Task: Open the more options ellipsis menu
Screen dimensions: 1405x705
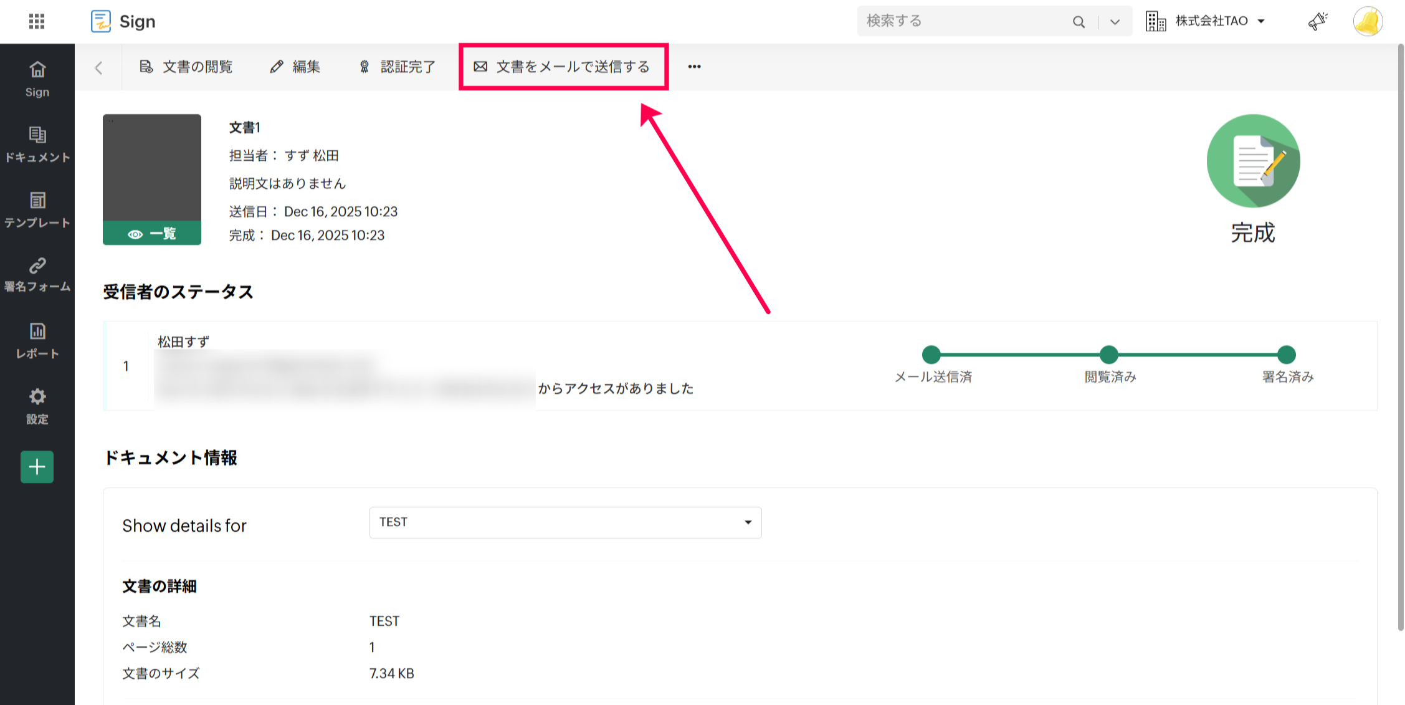Action: (694, 67)
